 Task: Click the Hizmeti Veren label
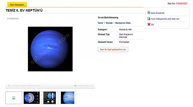click(105, 42)
